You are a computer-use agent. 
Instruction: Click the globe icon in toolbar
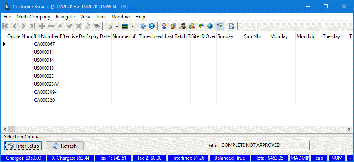click(x=210, y=26)
